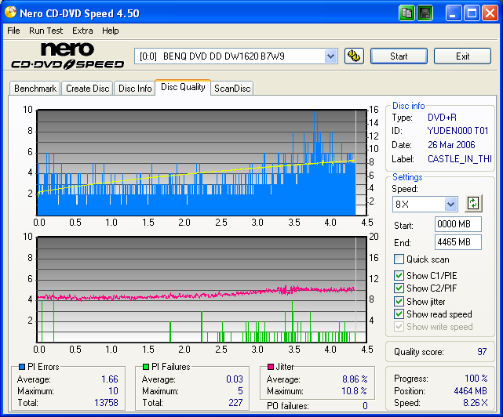Click Speed value 8.26 X
Viewport: 503px width, 417px height.
tap(476, 403)
